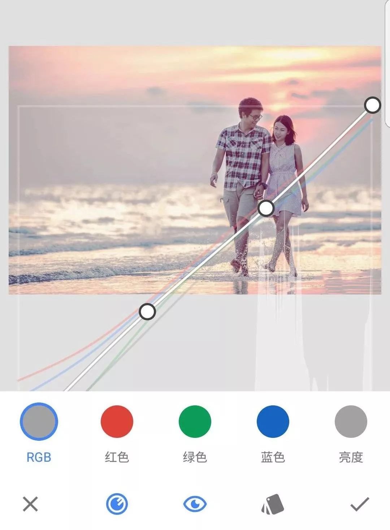
Task: Tap the 蓝色 label
Action: (x=273, y=457)
